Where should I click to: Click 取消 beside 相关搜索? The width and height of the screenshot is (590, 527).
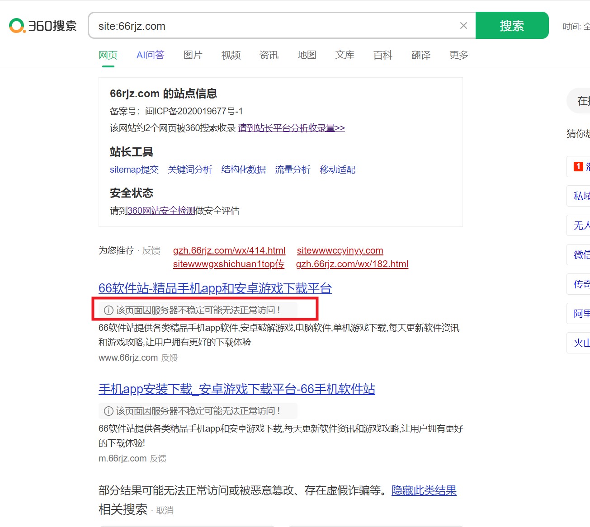tap(165, 511)
